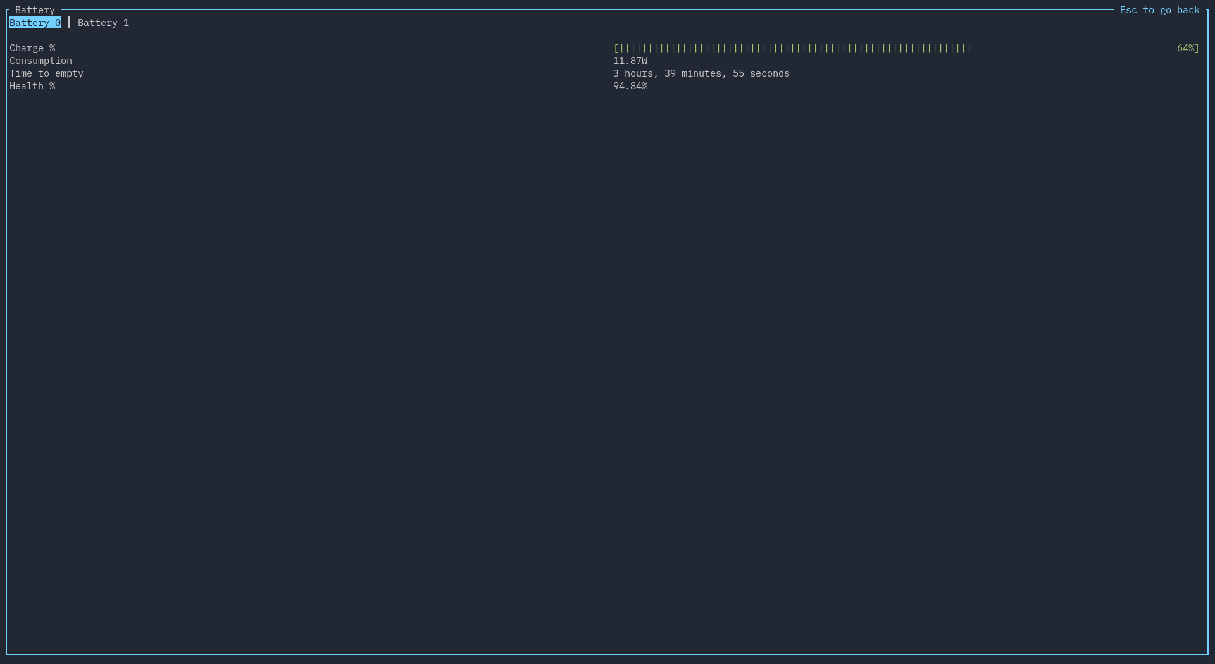This screenshot has height=664, width=1215.
Task: Click the 94.84% health value
Action: point(630,86)
